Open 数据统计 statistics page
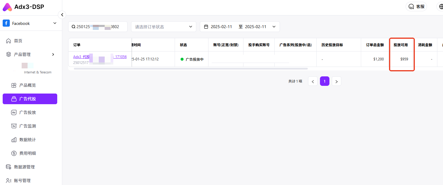 [27, 140]
